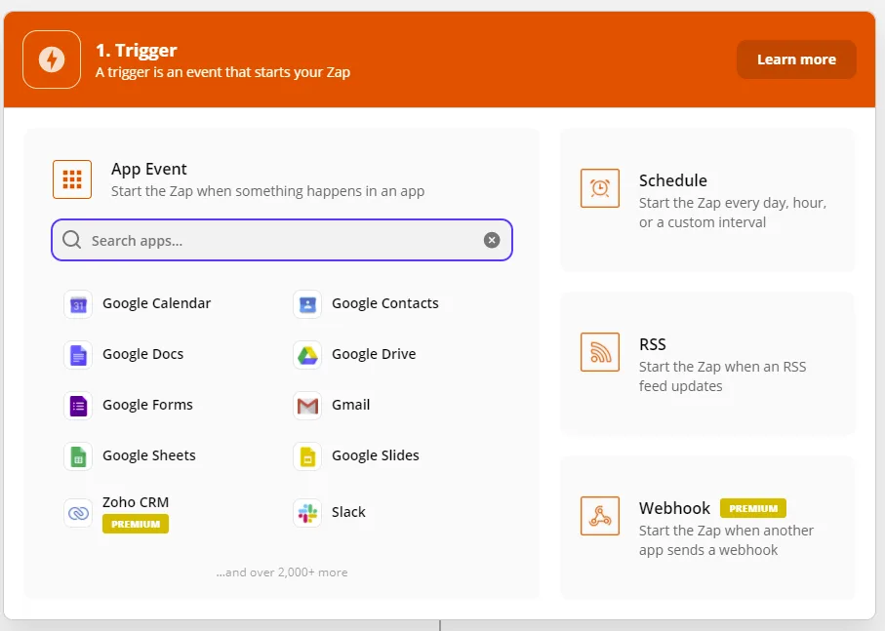
Task: Select the Google Contacts label
Action: (384, 303)
